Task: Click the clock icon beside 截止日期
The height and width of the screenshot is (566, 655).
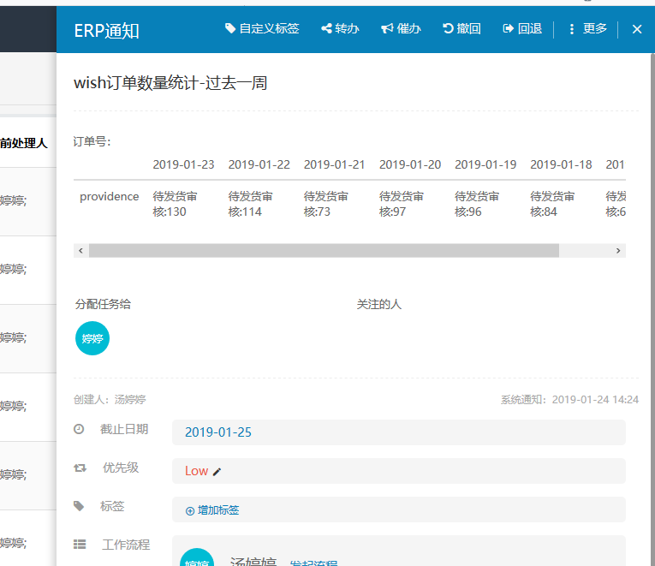Action: 80,429
